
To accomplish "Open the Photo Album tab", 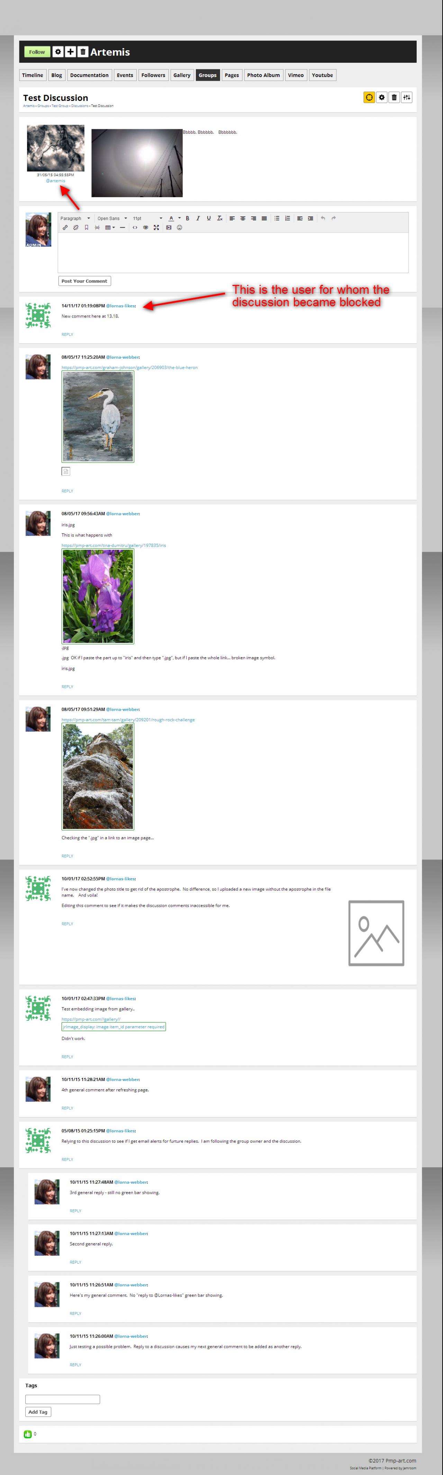I will pos(263,75).
